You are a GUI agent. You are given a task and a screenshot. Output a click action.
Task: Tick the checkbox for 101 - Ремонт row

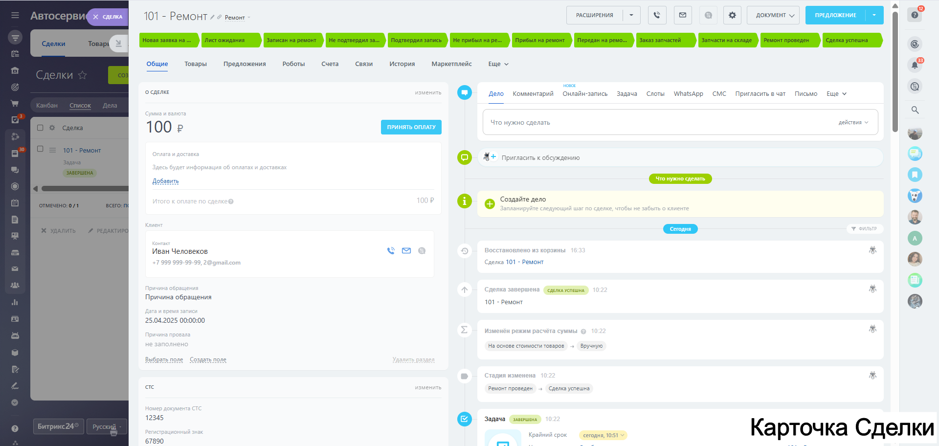tap(40, 149)
